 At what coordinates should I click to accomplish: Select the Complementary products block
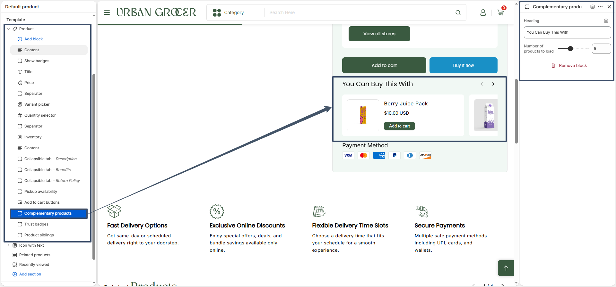click(49, 213)
